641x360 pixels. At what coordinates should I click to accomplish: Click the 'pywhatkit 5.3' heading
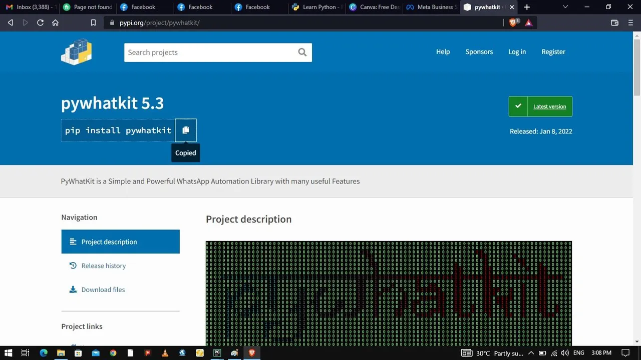tap(112, 103)
